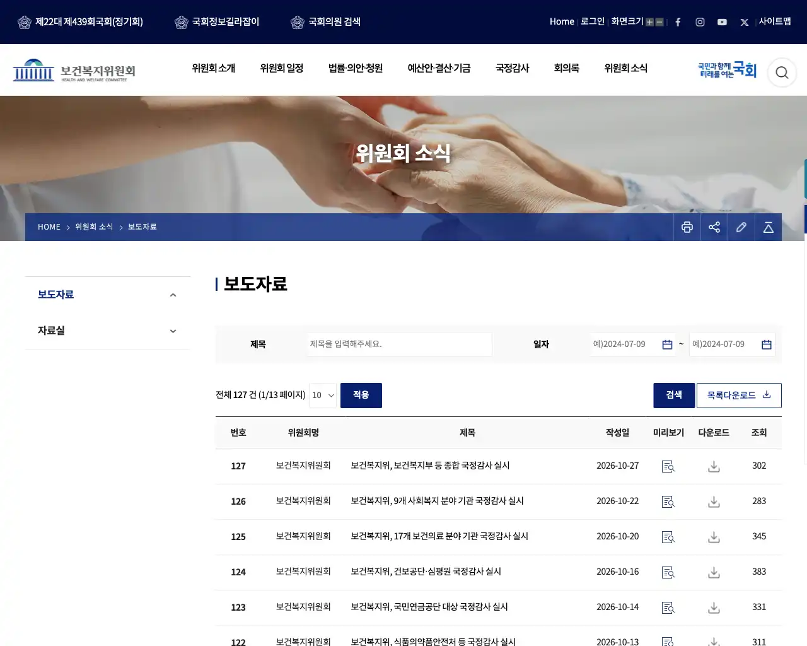Viewport: 807px width, 646px height.
Task: Open the 위원회 일정 menu
Action: point(282,68)
